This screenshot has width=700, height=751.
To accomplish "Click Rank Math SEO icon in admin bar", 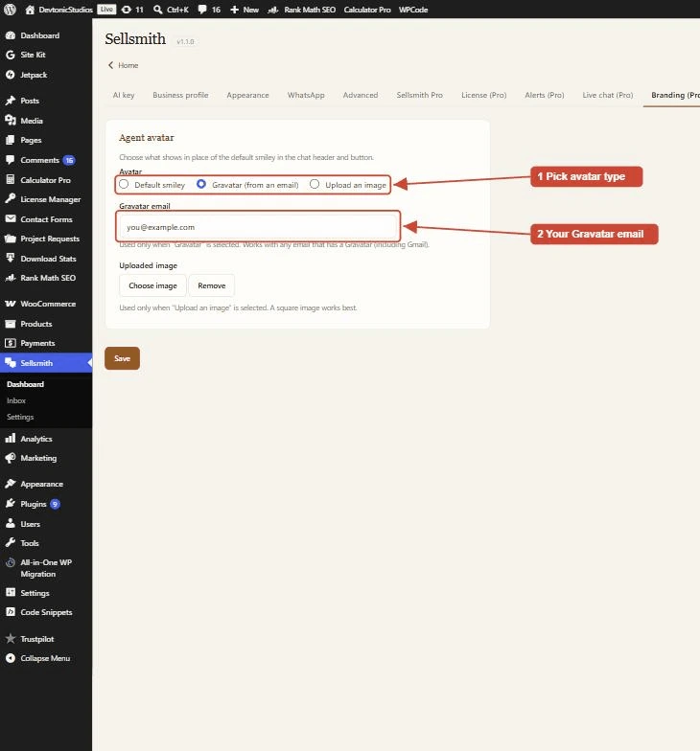I will (272, 10).
